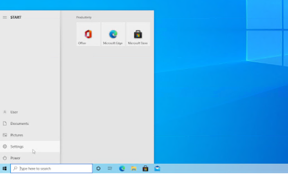Open Task View on the taskbar

pos(110,169)
